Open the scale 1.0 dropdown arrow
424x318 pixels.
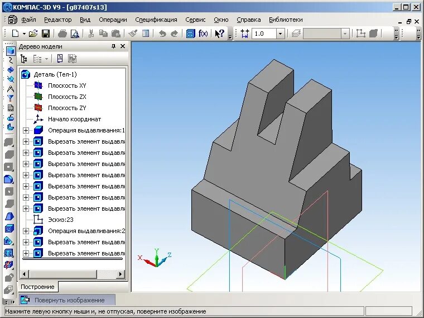point(281,34)
